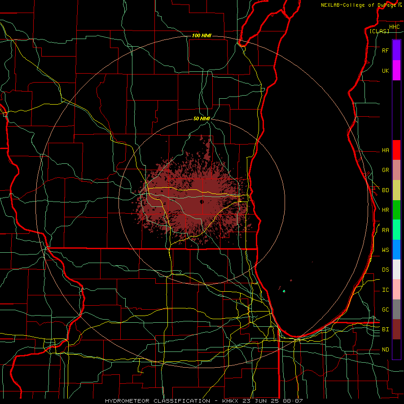The width and height of the screenshot is (404, 404).
Task: Click the BI legend label
Action: pos(385,329)
